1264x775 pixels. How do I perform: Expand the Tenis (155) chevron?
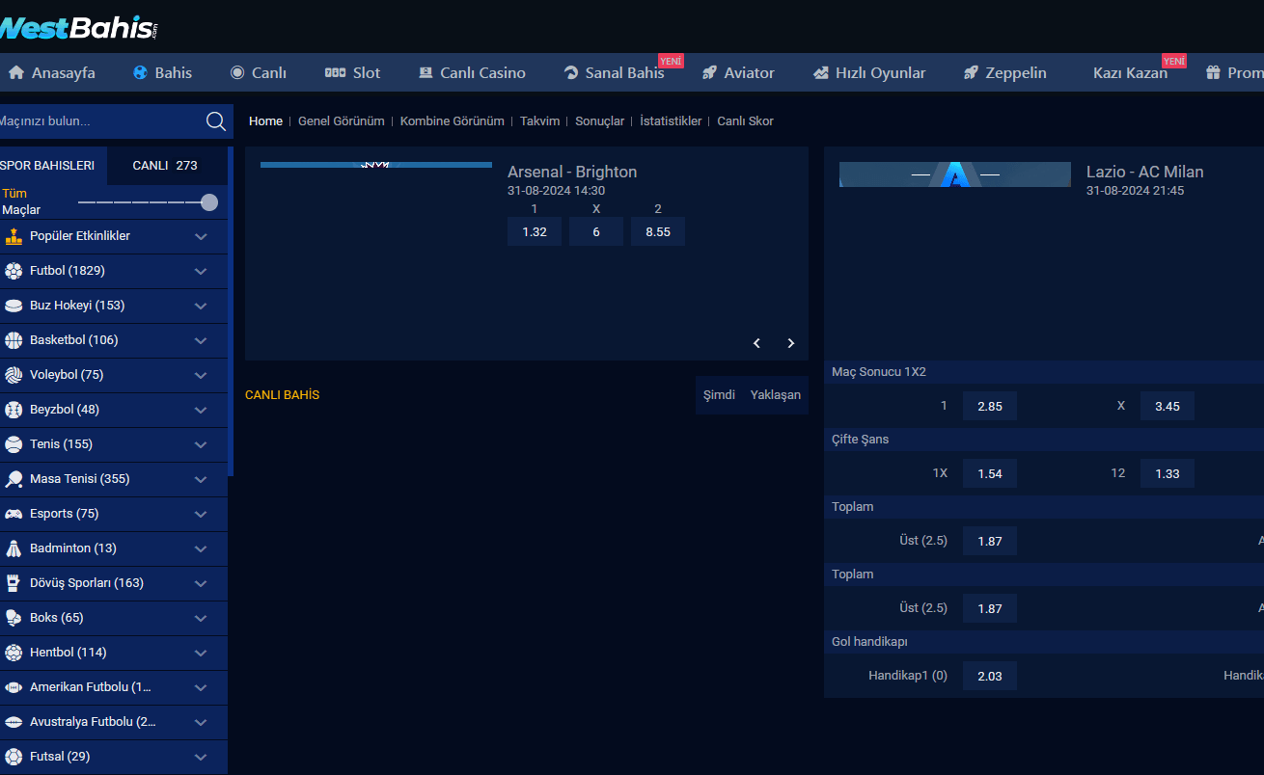[x=201, y=444]
